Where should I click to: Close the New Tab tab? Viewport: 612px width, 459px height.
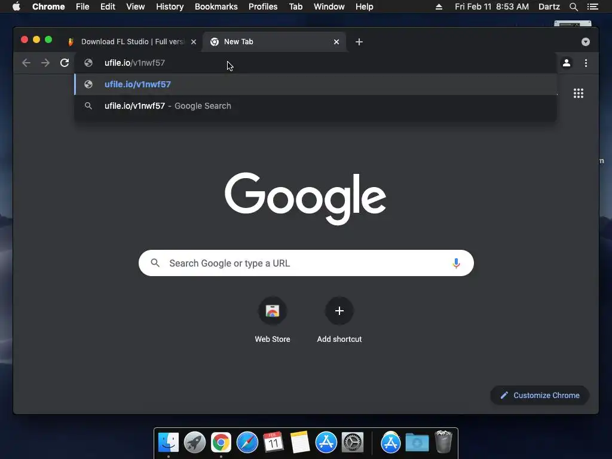pyautogui.click(x=336, y=42)
